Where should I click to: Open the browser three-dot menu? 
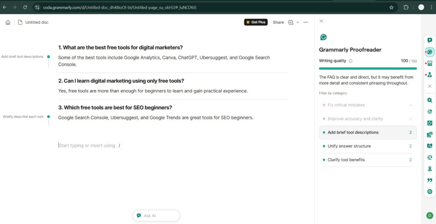(432, 8)
